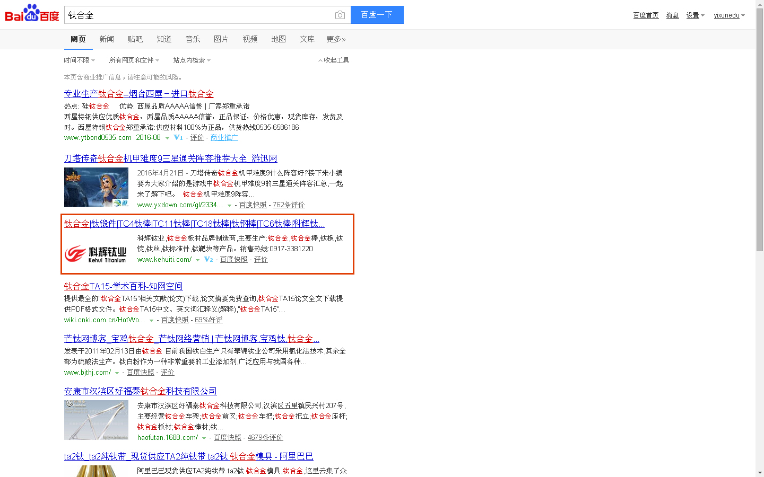Click the 刀塔传奇 game thumbnail
The width and height of the screenshot is (764, 477).
(96, 187)
